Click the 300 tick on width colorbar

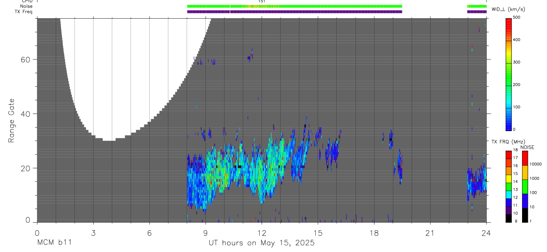click(517, 62)
